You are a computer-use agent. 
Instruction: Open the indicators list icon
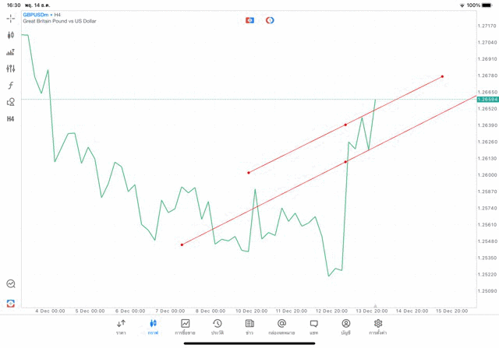click(11, 52)
